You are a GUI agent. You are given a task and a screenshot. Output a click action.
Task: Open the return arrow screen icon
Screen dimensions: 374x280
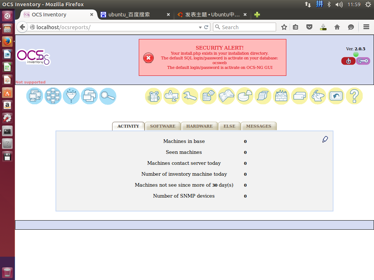tap(336, 96)
